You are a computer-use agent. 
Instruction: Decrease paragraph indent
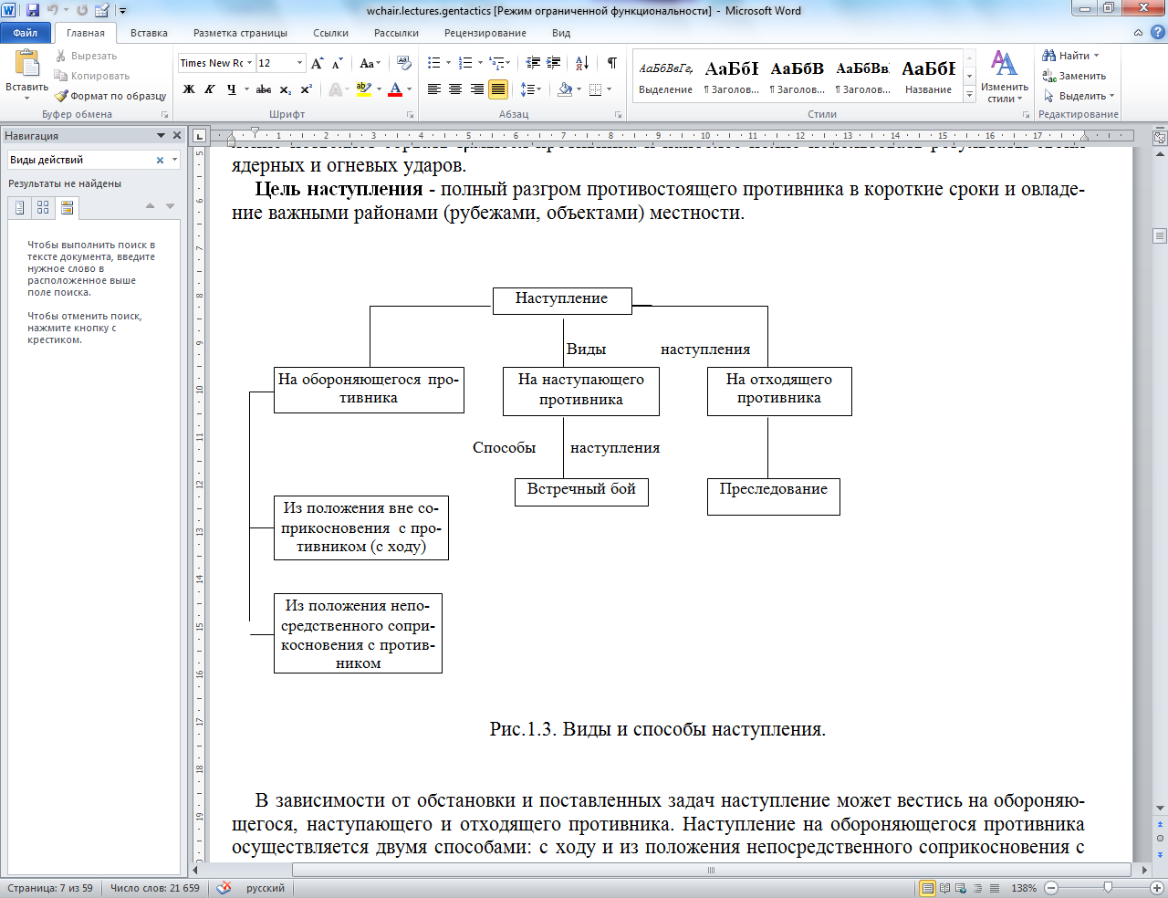click(x=533, y=63)
